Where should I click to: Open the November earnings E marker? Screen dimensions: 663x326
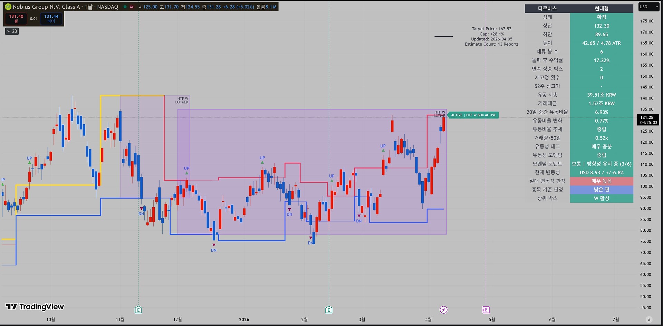coord(138,310)
